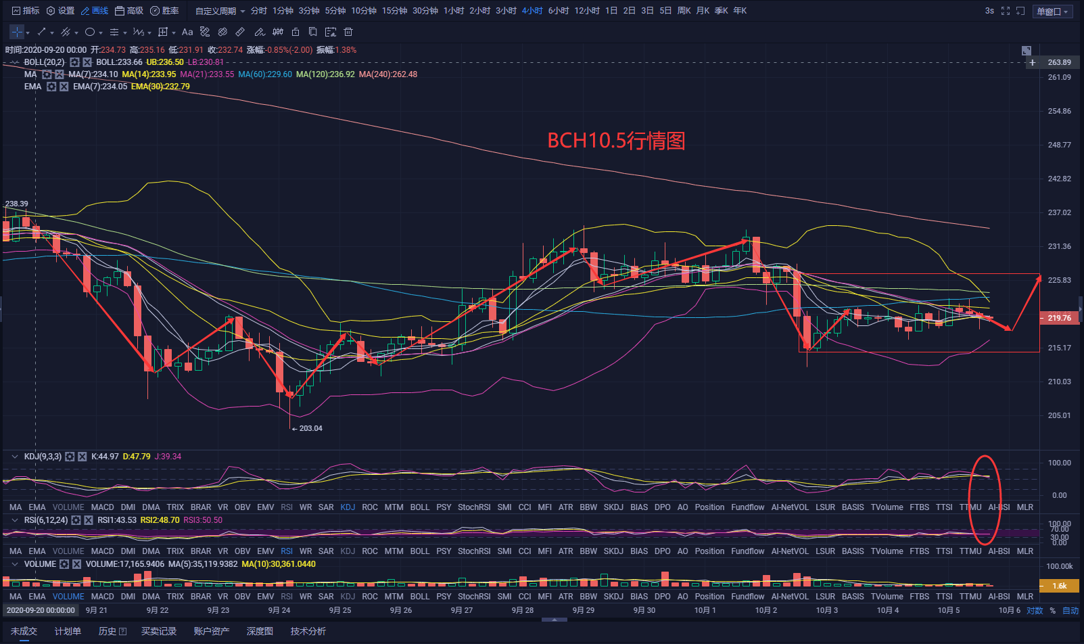The height and width of the screenshot is (644, 1084).
Task: Enable the % percentage scale mode
Action: pos(1053,609)
